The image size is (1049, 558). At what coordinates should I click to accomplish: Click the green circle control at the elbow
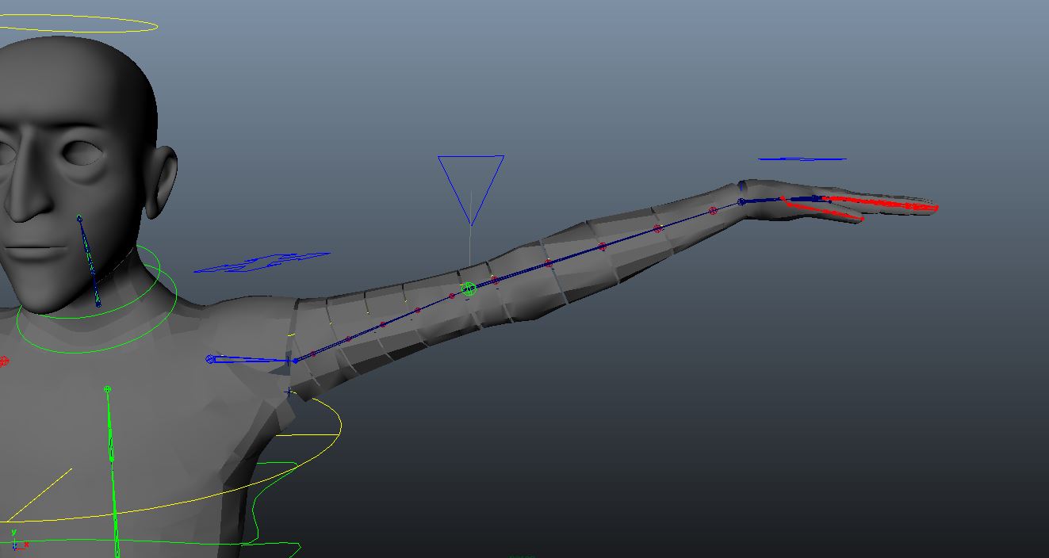[469, 289]
